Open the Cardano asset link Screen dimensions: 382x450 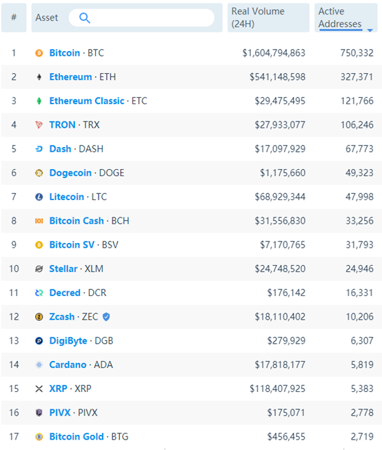pyautogui.click(x=68, y=365)
